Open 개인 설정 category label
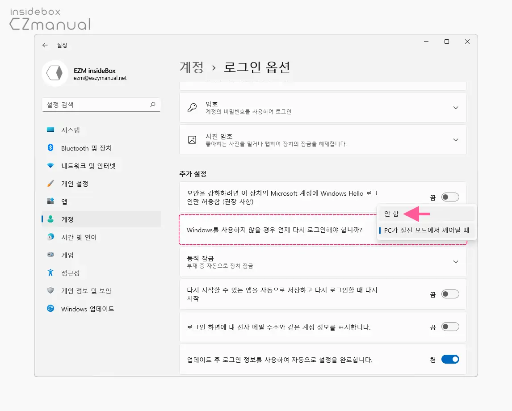This screenshot has height=411, width=512. pyautogui.click(x=75, y=184)
